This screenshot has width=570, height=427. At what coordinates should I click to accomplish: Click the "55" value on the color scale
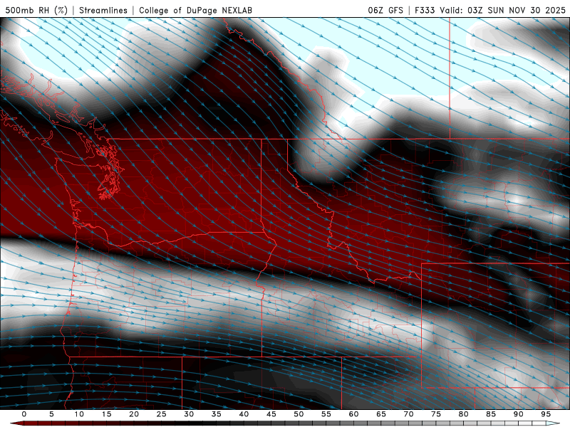[326, 414]
